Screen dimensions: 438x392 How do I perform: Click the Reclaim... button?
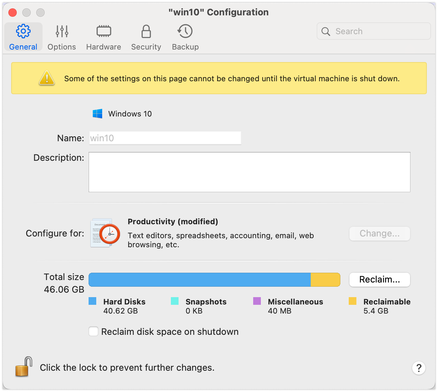pyautogui.click(x=379, y=279)
